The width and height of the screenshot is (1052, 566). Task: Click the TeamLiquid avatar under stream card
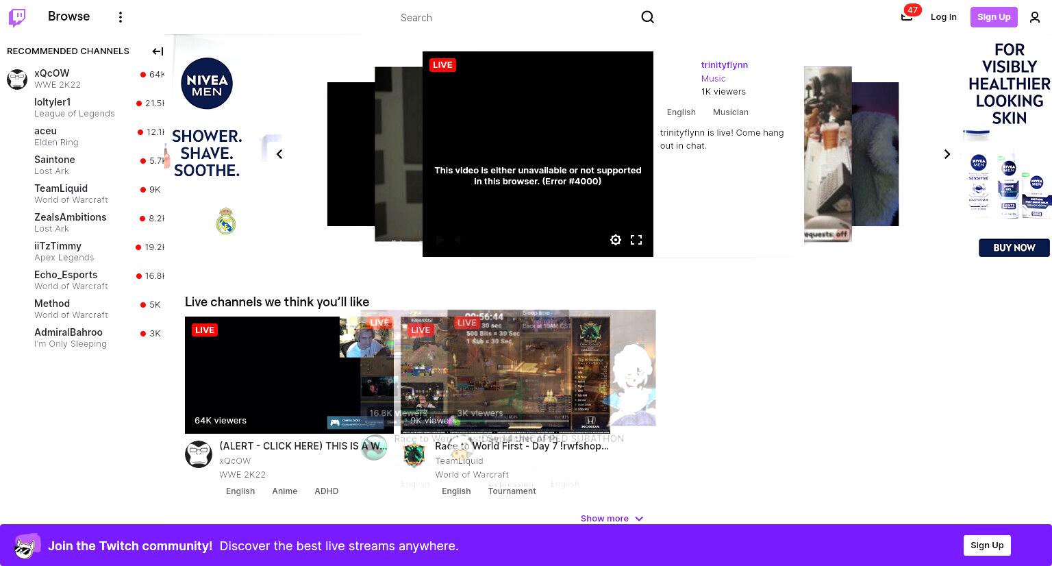click(x=414, y=454)
